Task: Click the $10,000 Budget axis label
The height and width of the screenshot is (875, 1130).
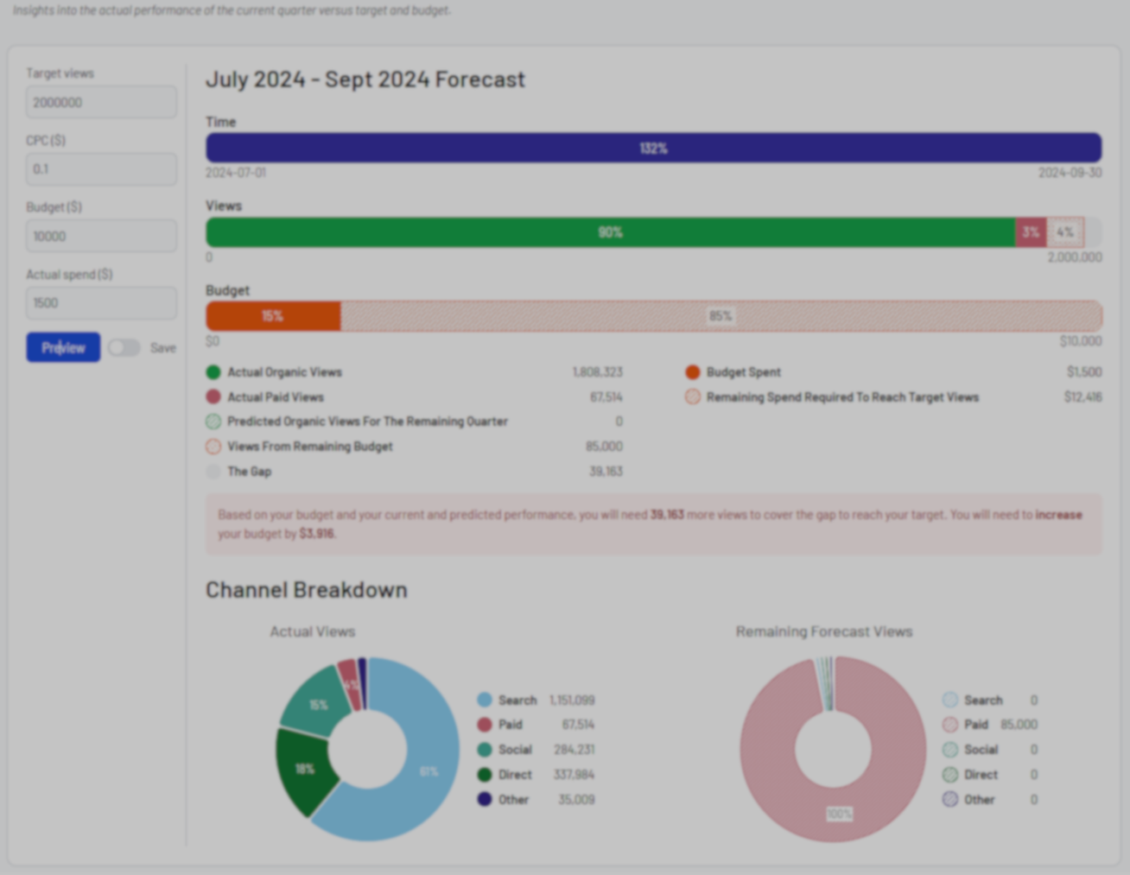Action: click(1081, 341)
